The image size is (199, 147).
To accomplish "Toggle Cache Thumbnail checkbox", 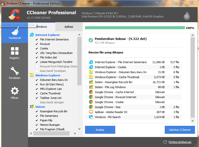I will (37, 93).
